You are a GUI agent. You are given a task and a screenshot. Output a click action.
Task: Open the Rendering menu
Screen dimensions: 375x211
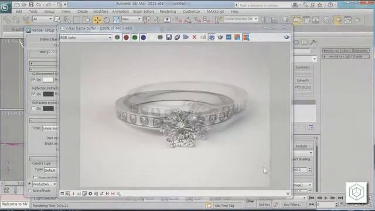[168, 12]
